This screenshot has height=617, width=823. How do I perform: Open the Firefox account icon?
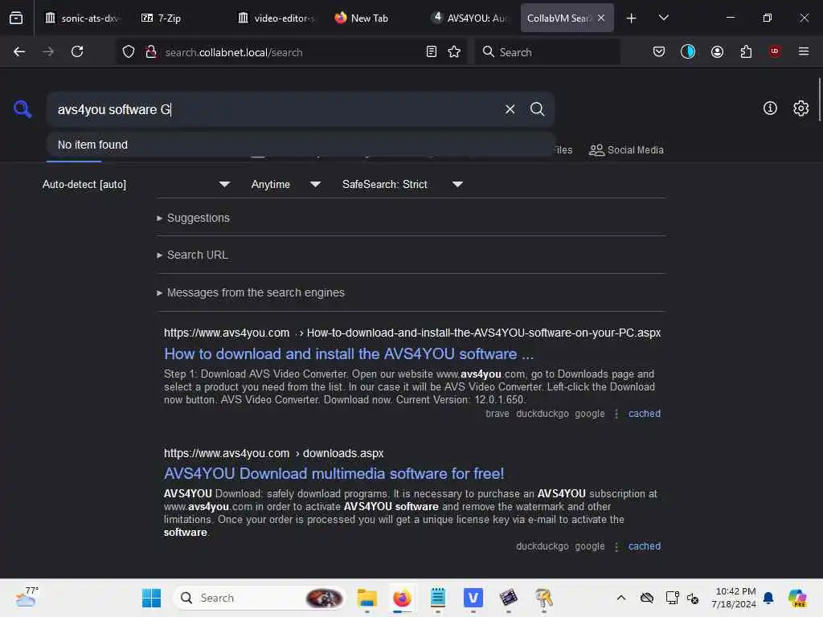[x=717, y=51]
